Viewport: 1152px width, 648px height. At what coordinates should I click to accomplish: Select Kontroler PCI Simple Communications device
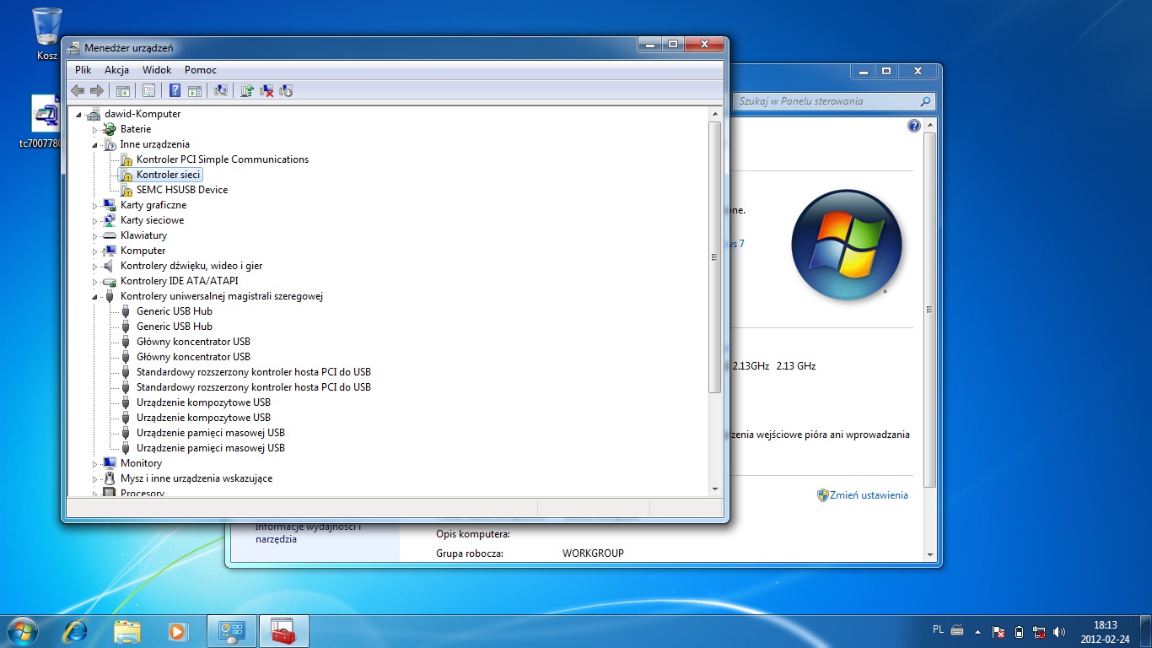(223, 159)
